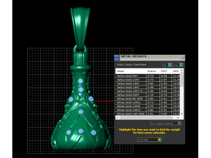Click the 0.73 grams value for 10KY
Viewport: 211px width, 158px height.
(x=150, y=79)
